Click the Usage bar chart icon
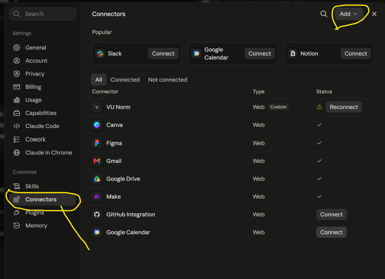 (x=16, y=100)
